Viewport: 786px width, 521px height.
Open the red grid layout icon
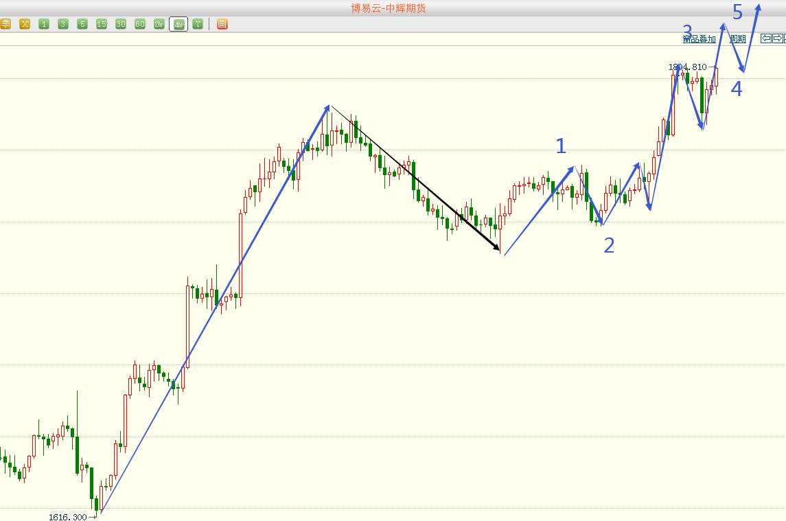point(222,24)
